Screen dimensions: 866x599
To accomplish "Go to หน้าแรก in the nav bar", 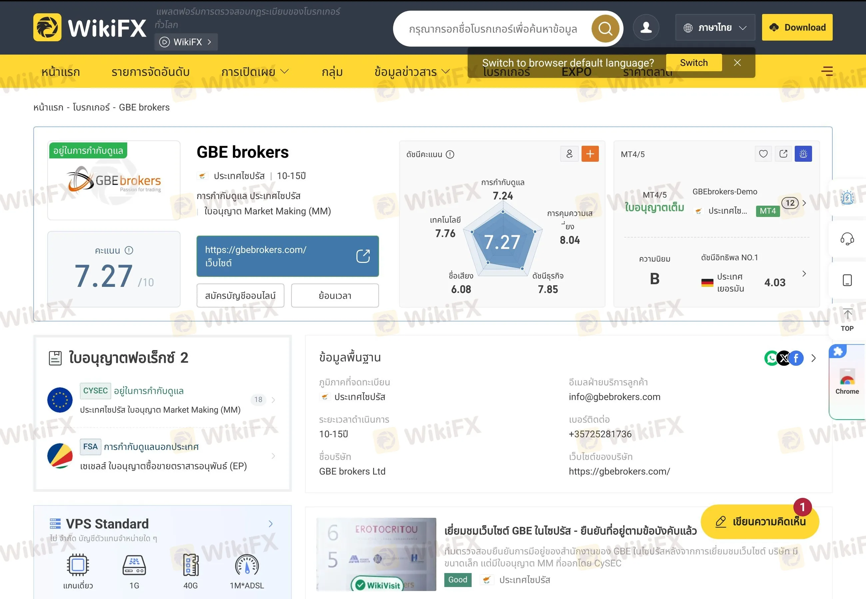I will coord(61,71).
